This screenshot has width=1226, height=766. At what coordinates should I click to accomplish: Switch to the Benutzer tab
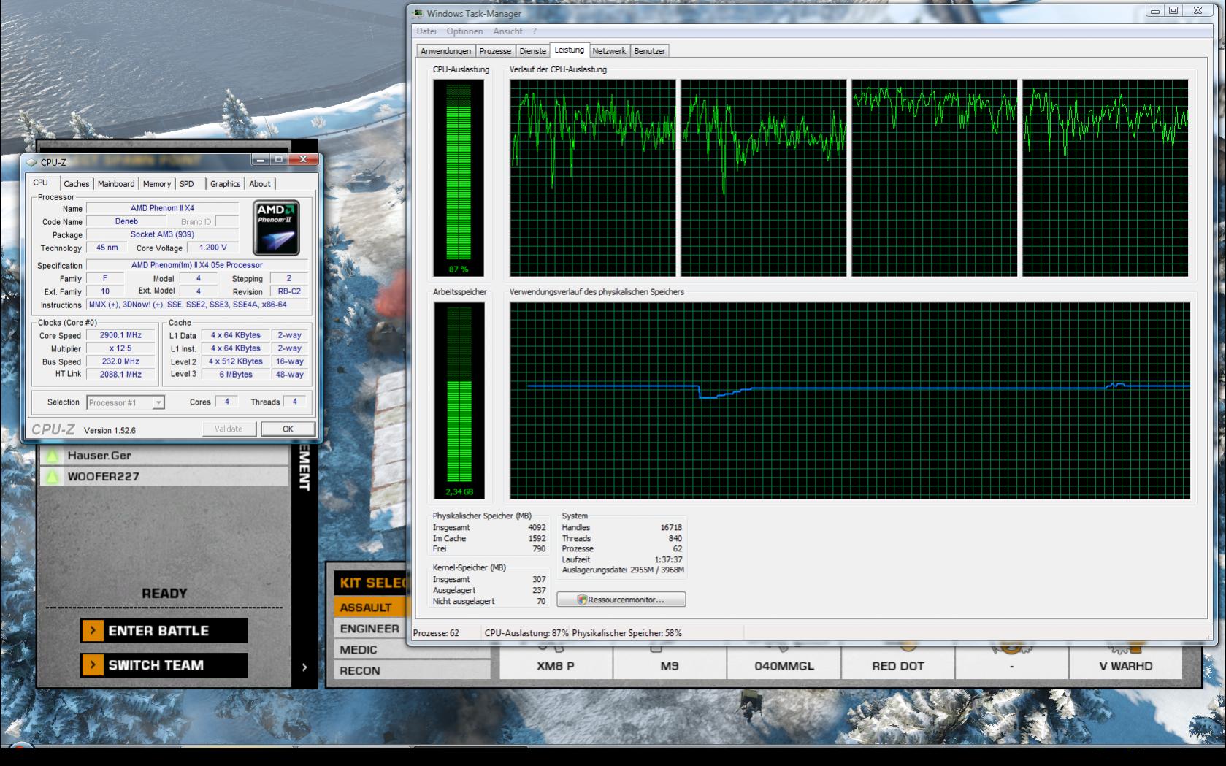click(x=649, y=51)
